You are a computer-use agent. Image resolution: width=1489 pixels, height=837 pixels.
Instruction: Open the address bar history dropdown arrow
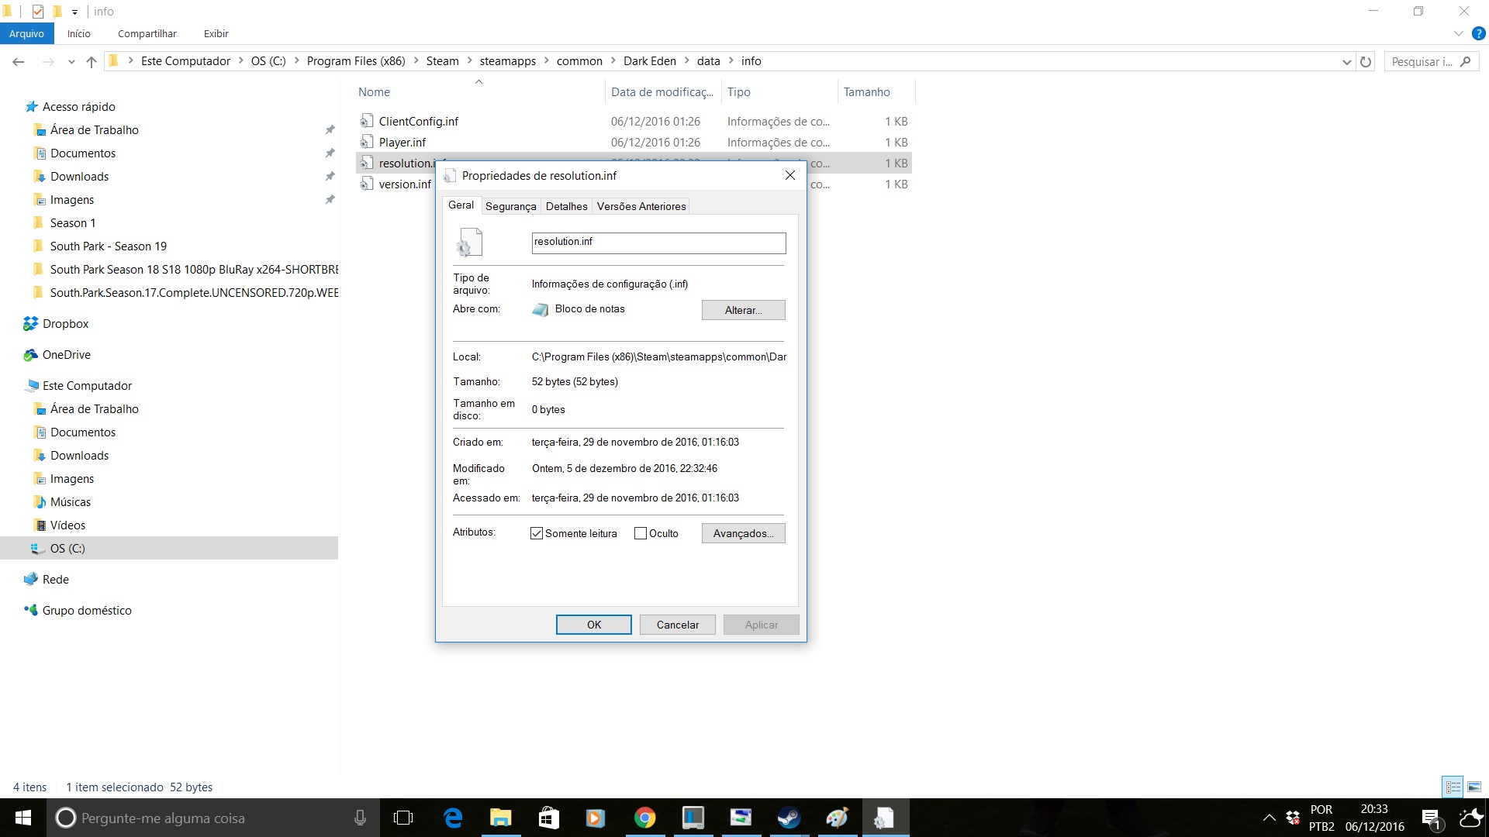tap(1347, 61)
